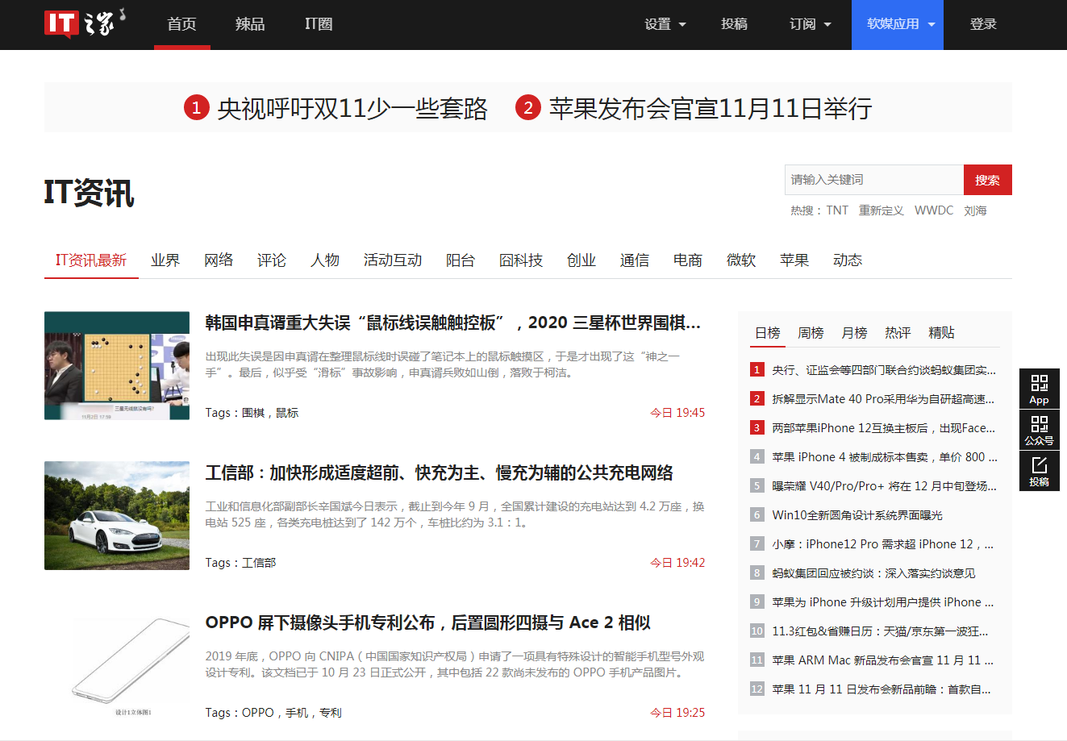The width and height of the screenshot is (1067, 741).
Task: Click the IT之家 logo icon
Action: tap(85, 23)
